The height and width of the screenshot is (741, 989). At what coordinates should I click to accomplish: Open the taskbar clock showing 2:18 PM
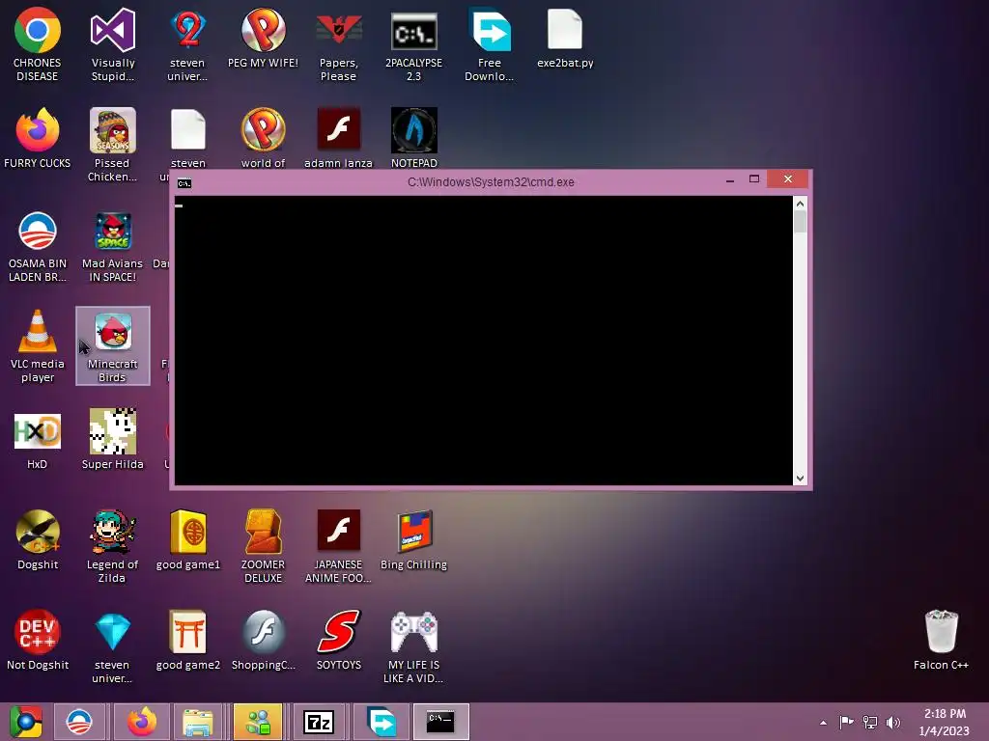(x=945, y=722)
